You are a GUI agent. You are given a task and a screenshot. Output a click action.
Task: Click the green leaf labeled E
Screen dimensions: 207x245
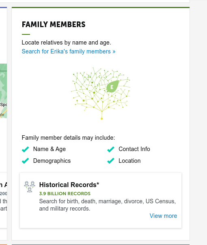(x=112, y=86)
